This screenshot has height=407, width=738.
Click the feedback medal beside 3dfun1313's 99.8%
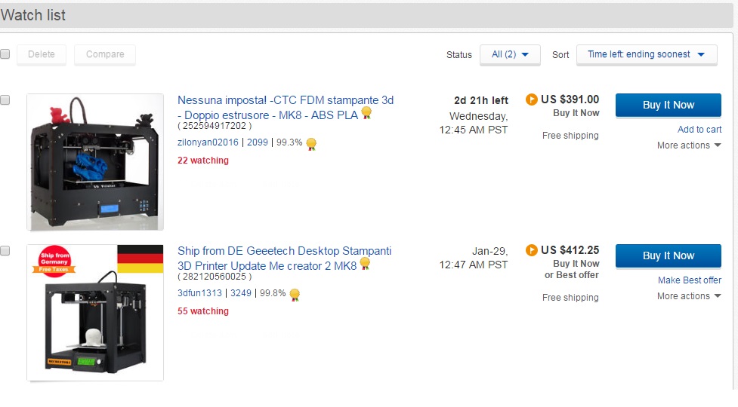(295, 294)
